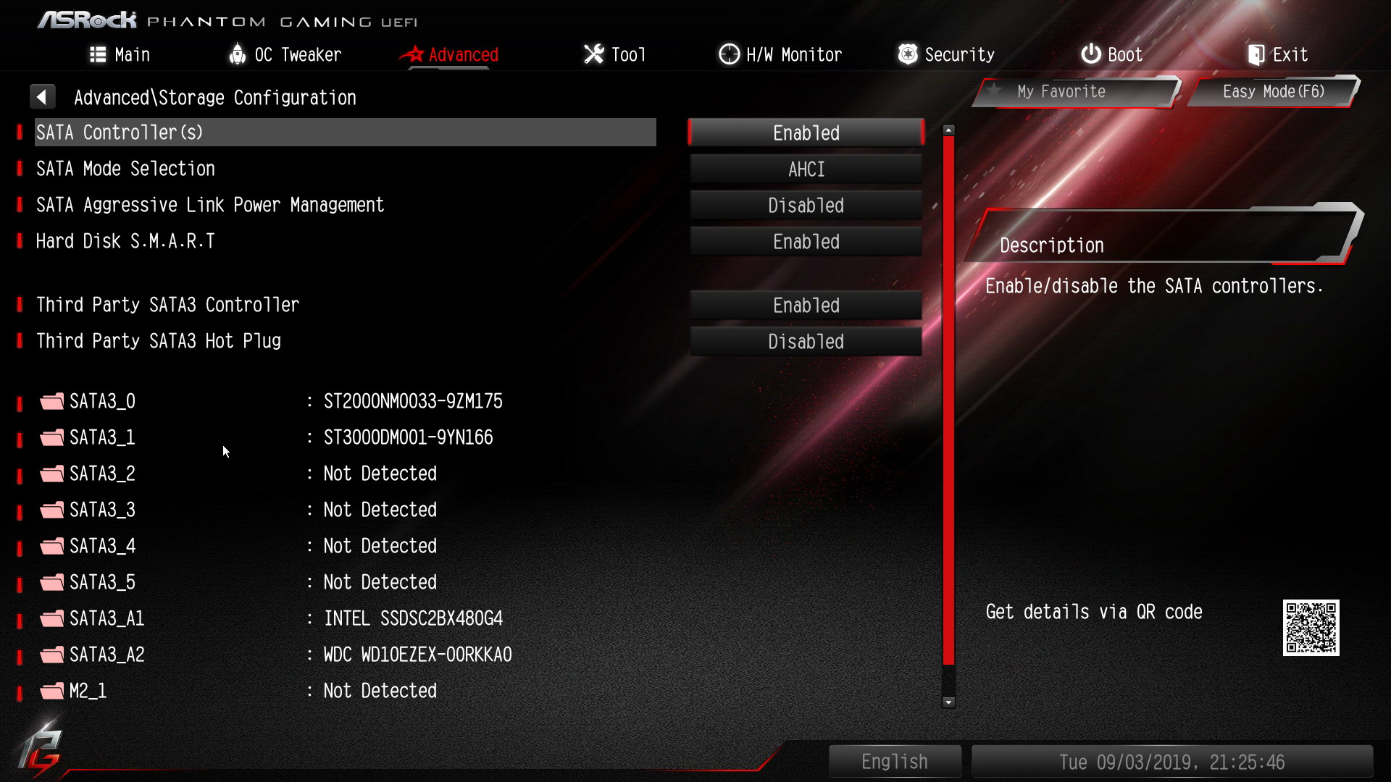Image resolution: width=1391 pixels, height=782 pixels.
Task: Toggle the Hard Disk S.M.A.R.T Enabled value
Action: [x=806, y=241]
